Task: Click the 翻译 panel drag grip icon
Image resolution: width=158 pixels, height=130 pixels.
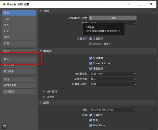Action: (153, 103)
